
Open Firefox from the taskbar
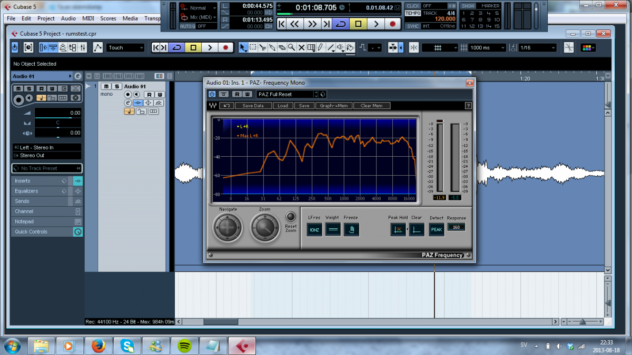tap(98, 346)
